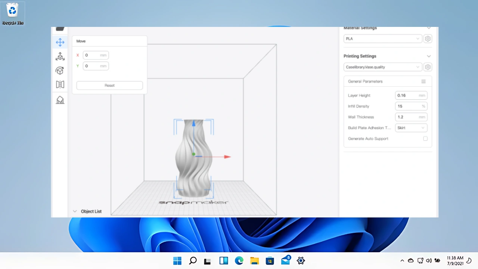Open the volume tray icon
The height and width of the screenshot is (269, 478).
pyautogui.click(x=429, y=260)
